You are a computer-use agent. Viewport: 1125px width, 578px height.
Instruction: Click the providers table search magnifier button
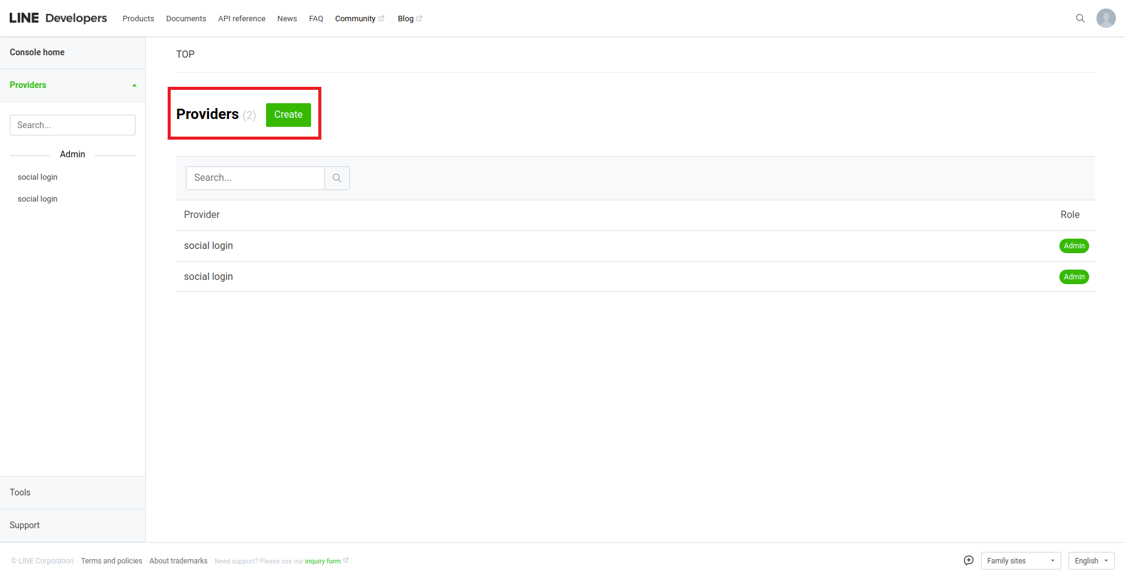click(x=337, y=178)
